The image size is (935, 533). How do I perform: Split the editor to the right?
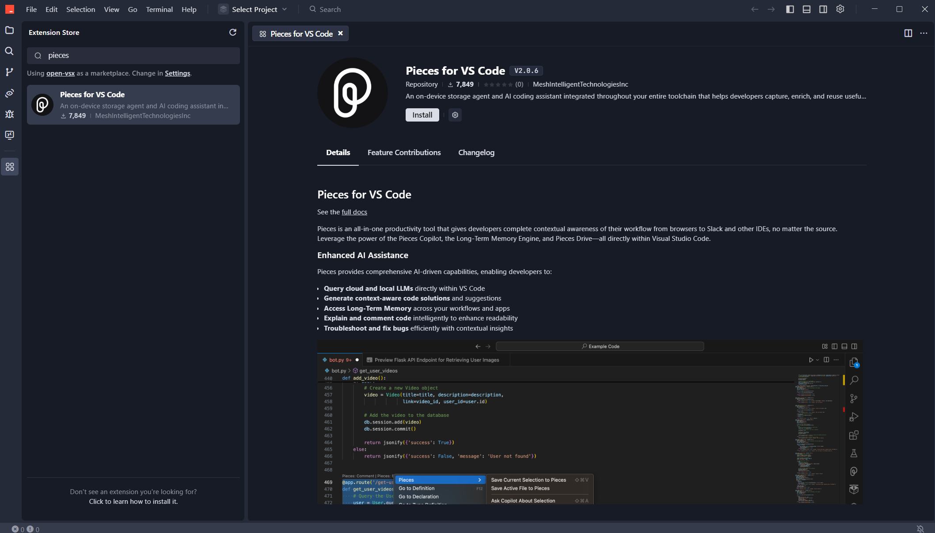[x=908, y=33]
